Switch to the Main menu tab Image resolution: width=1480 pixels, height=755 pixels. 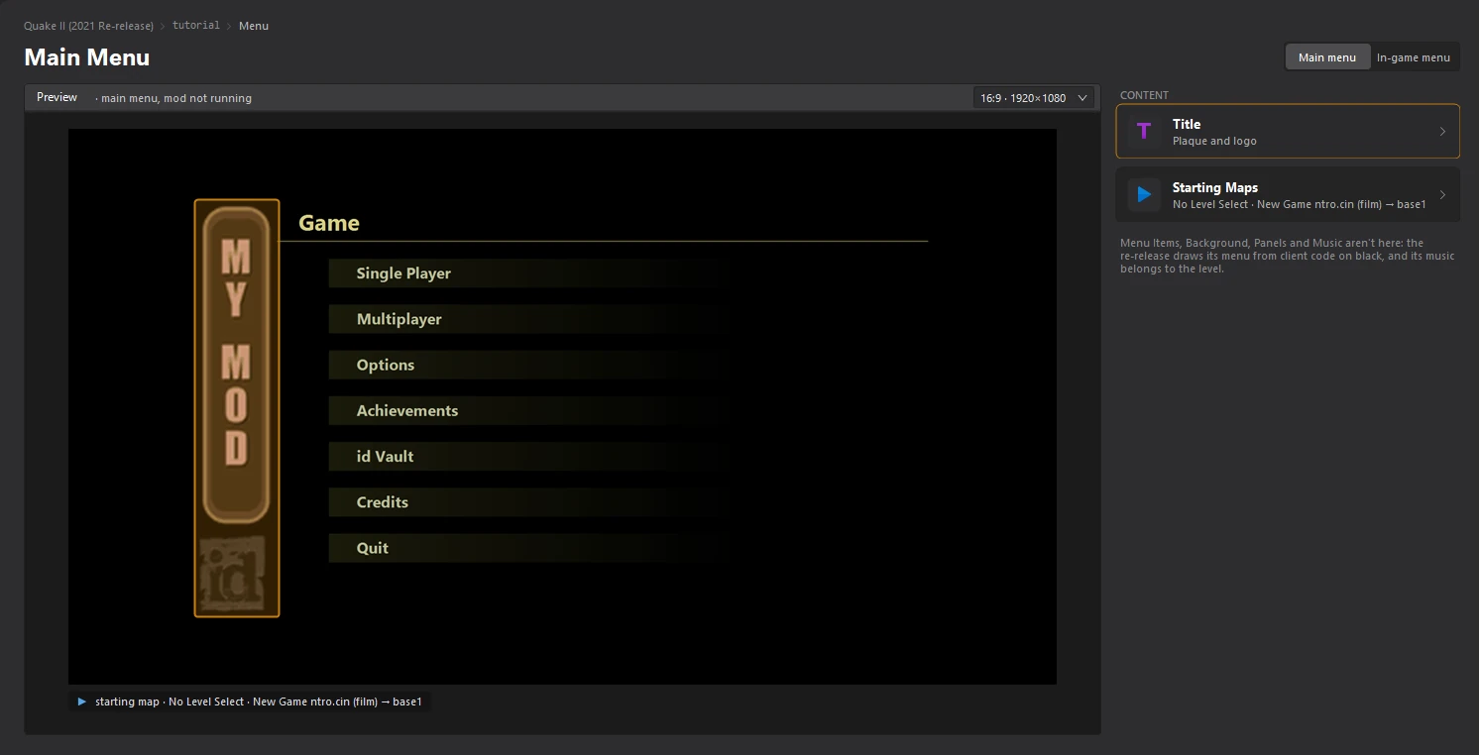click(1327, 57)
